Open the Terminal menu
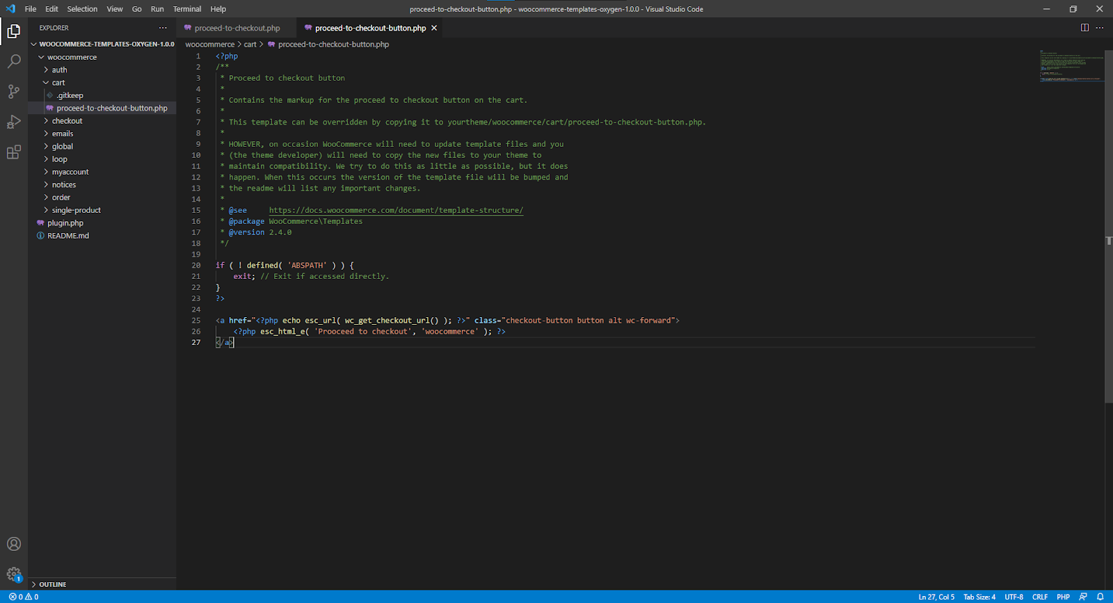 coord(187,9)
